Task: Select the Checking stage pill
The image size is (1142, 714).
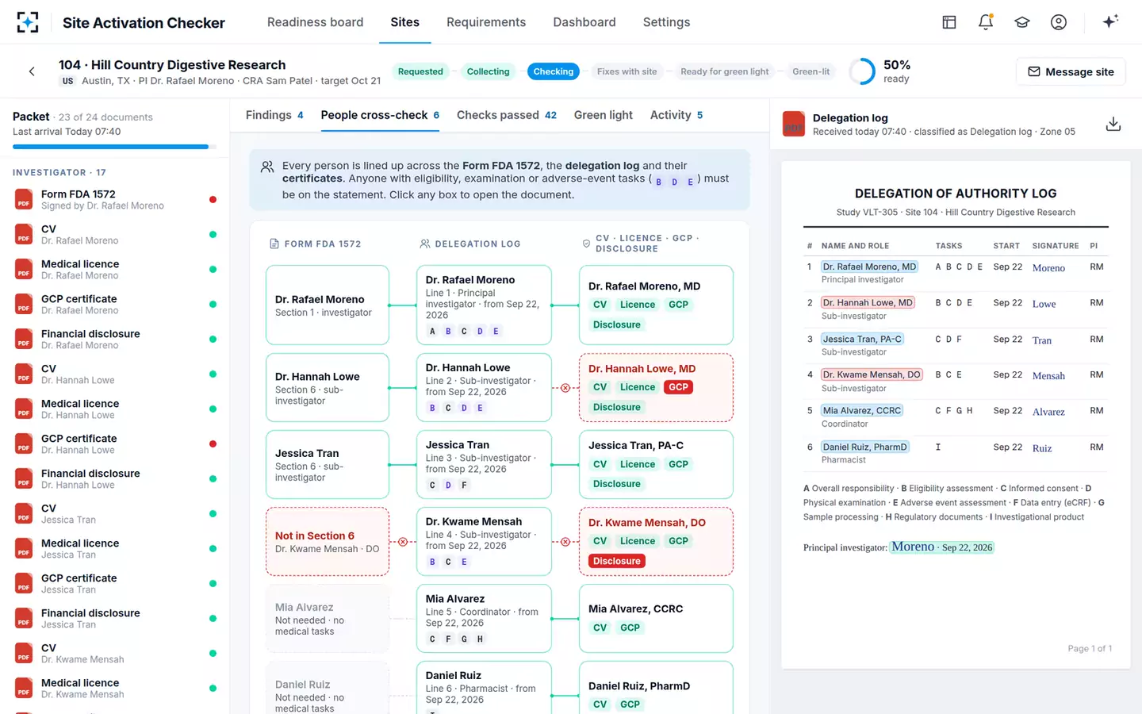Action: click(x=554, y=71)
